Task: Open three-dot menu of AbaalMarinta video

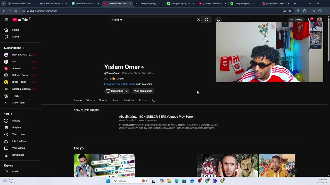Action: 219,116
